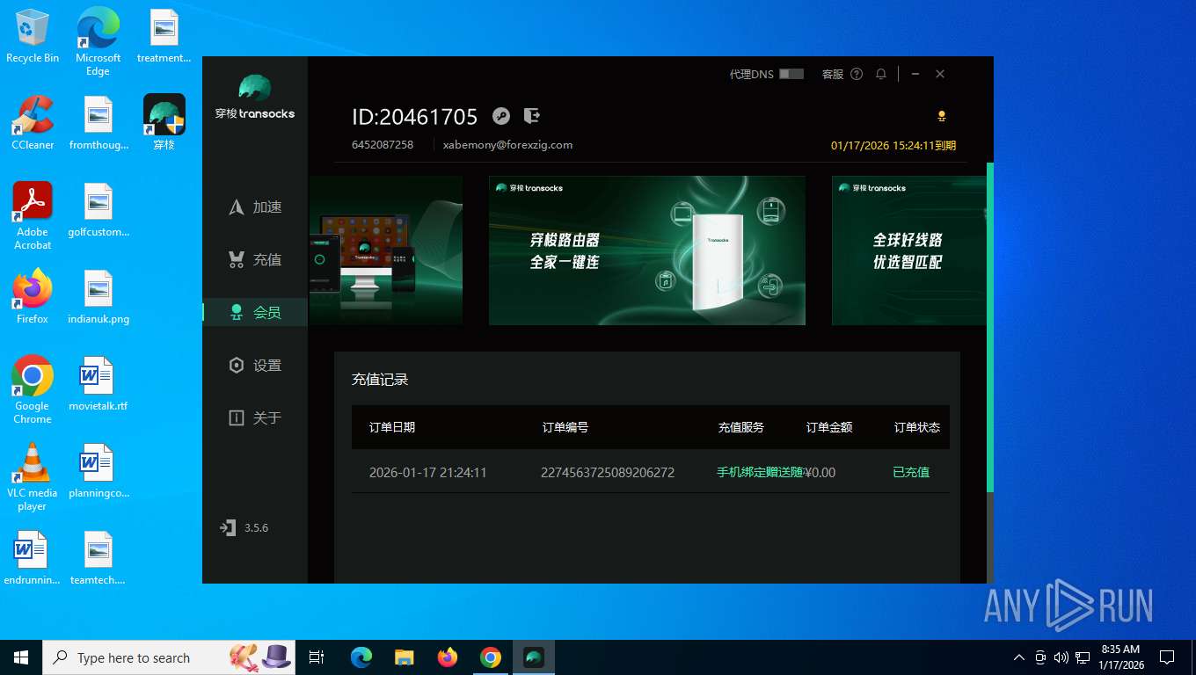The image size is (1196, 675).
Task: Click the 订单金额 column header
Action: click(x=829, y=427)
